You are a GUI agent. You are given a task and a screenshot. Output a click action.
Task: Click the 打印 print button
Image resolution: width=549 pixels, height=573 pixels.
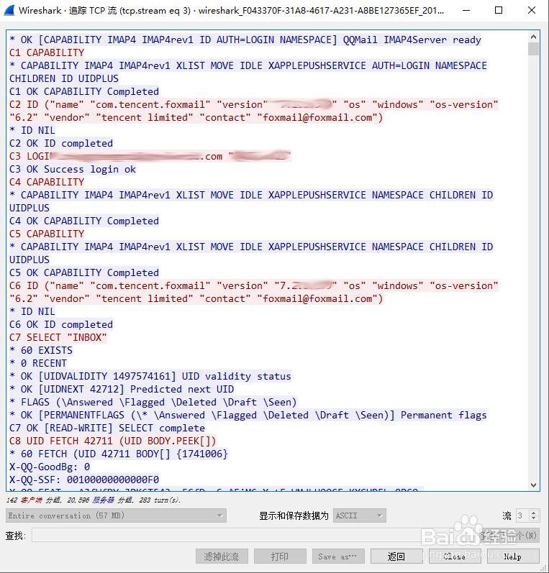point(280,556)
